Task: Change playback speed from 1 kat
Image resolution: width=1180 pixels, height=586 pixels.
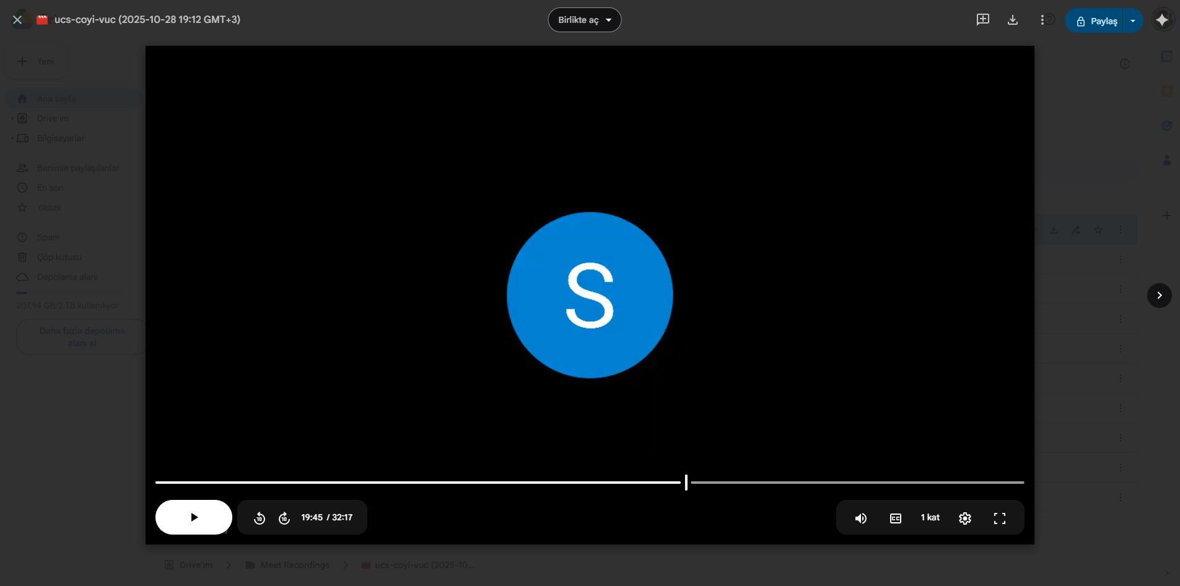Action: pyautogui.click(x=930, y=518)
